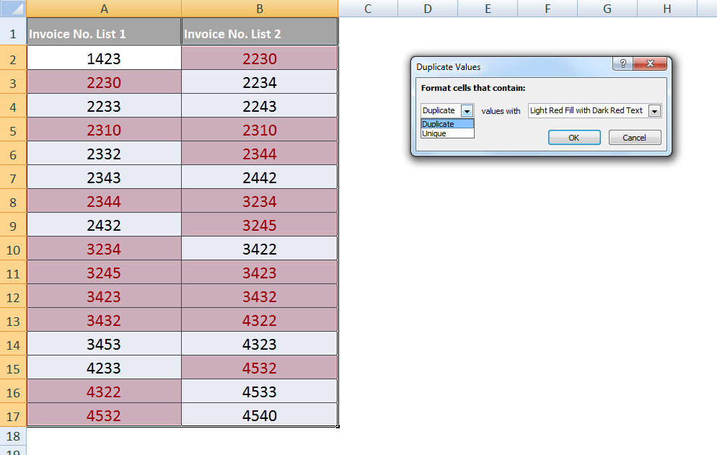
Task: Select column D header
Action: click(x=428, y=9)
